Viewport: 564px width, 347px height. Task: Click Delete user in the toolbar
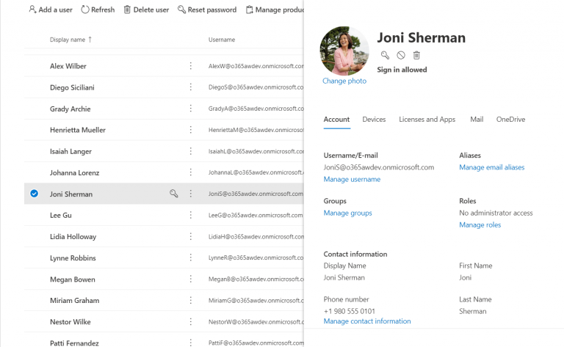pos(146,10)
